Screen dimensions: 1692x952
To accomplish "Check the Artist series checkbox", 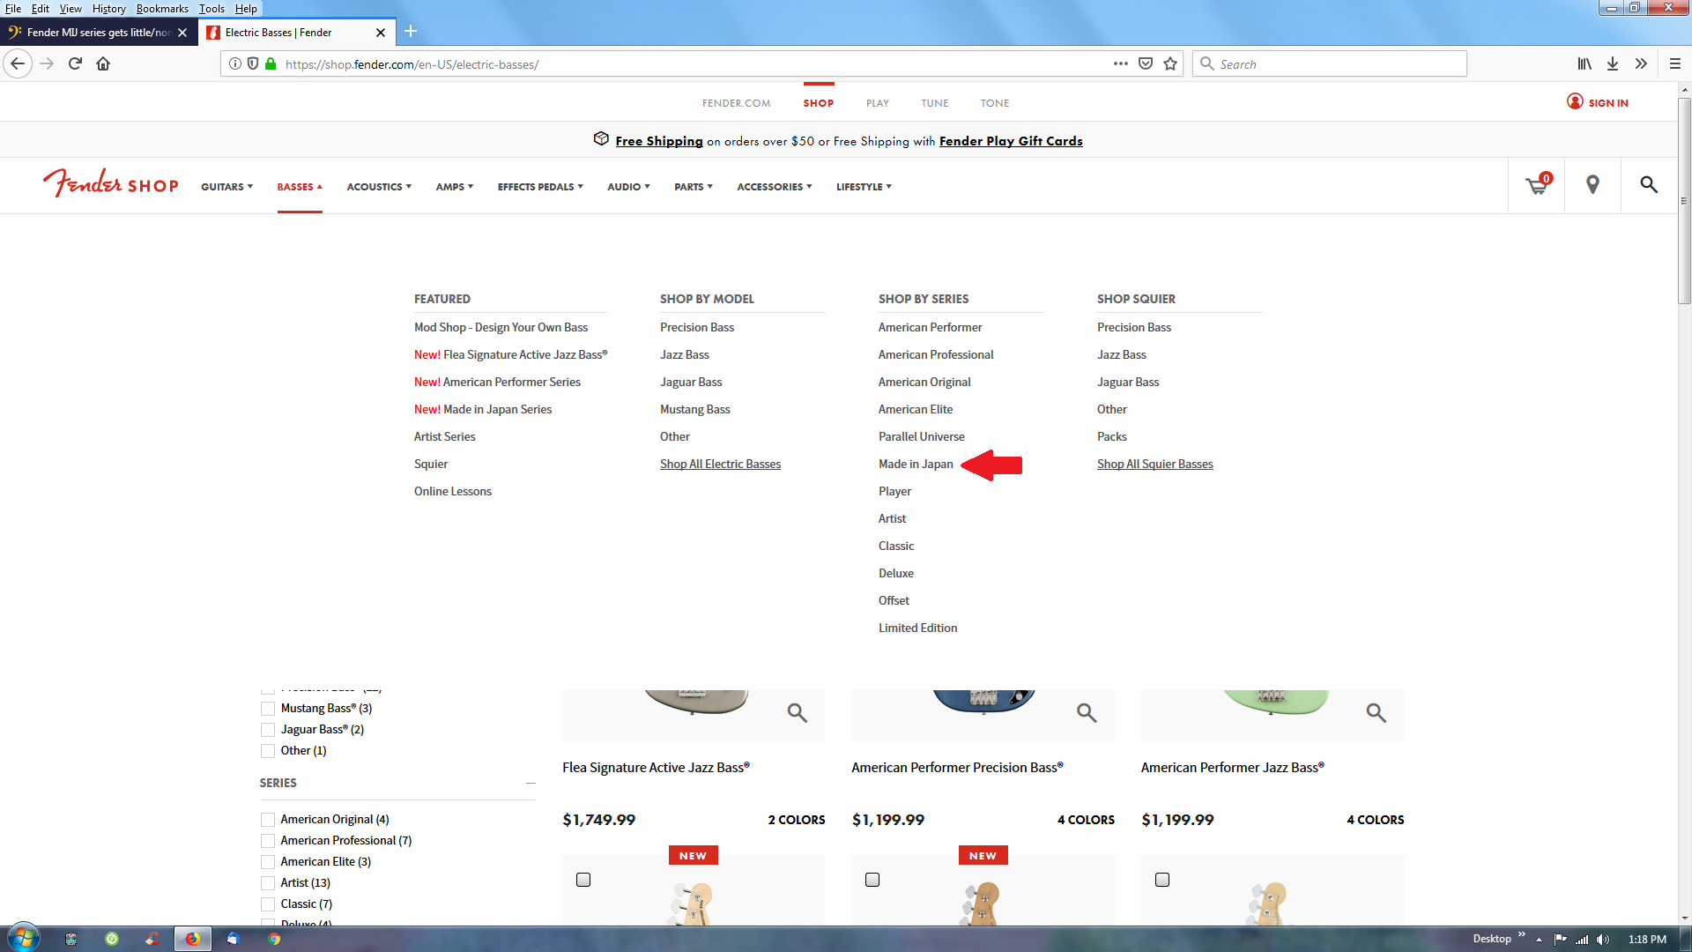I will 268,883.
